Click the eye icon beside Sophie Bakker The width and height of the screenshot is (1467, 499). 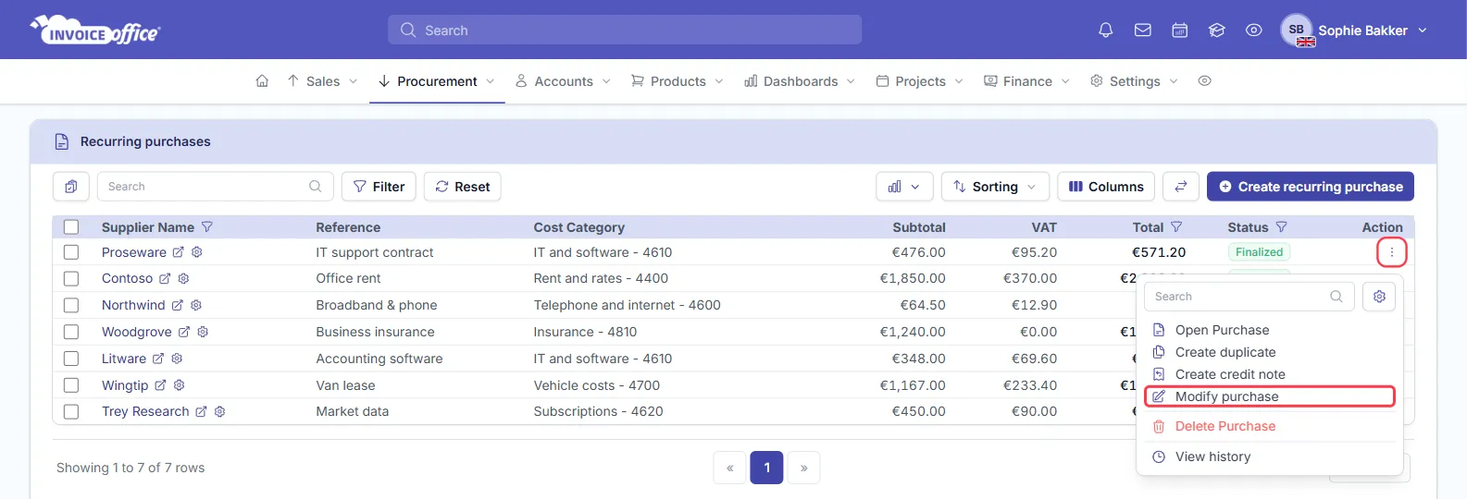tap(1254, 30)
